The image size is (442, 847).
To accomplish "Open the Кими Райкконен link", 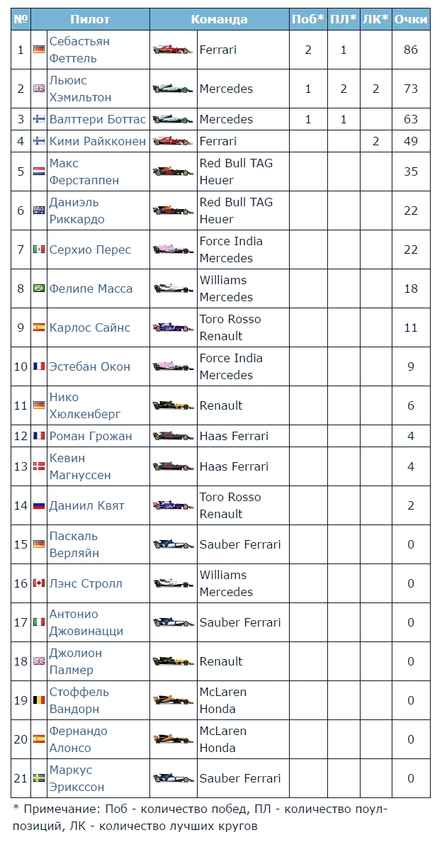I will point(98,142).
